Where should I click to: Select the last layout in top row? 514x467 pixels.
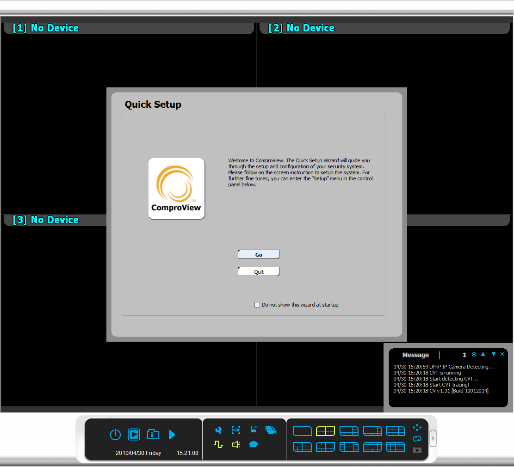point(396,431)
